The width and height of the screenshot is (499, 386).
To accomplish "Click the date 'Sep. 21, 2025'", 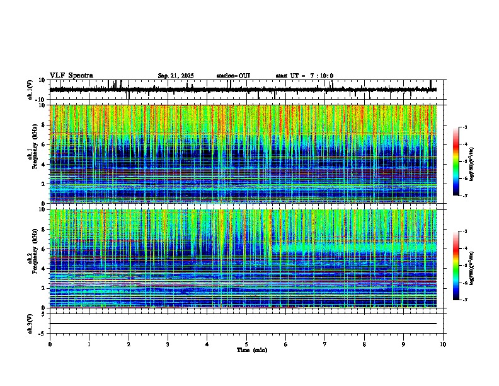I will (x=176, y=76).
